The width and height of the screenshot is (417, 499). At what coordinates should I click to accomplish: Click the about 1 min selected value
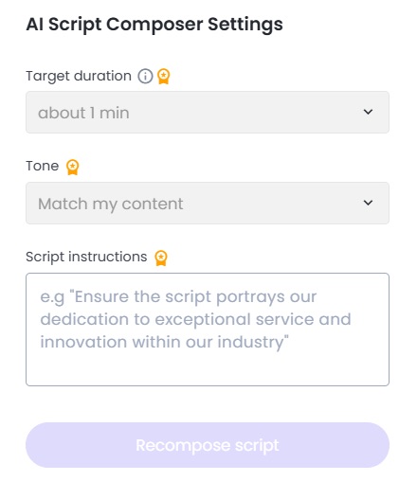tap(83, 113)
